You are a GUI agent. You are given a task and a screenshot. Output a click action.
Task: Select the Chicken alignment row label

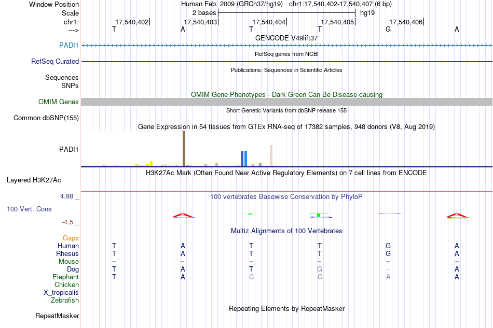pyautogui.click(x=66, y=284)
